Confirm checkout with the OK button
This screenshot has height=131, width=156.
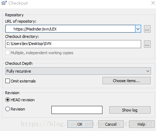click(80, 124)
